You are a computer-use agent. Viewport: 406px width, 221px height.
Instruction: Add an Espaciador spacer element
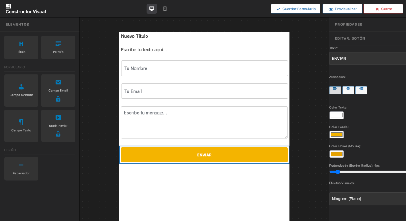click(x=21, y=169)
